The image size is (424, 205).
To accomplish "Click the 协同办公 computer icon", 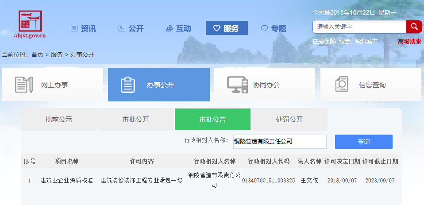I will tap(237, 85).
